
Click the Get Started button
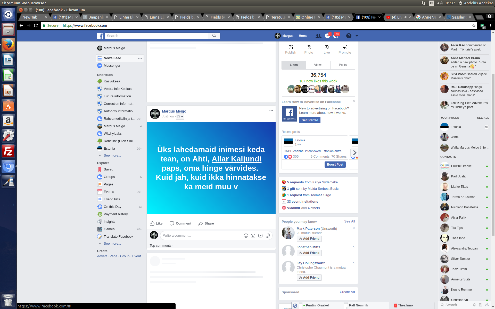310,120
